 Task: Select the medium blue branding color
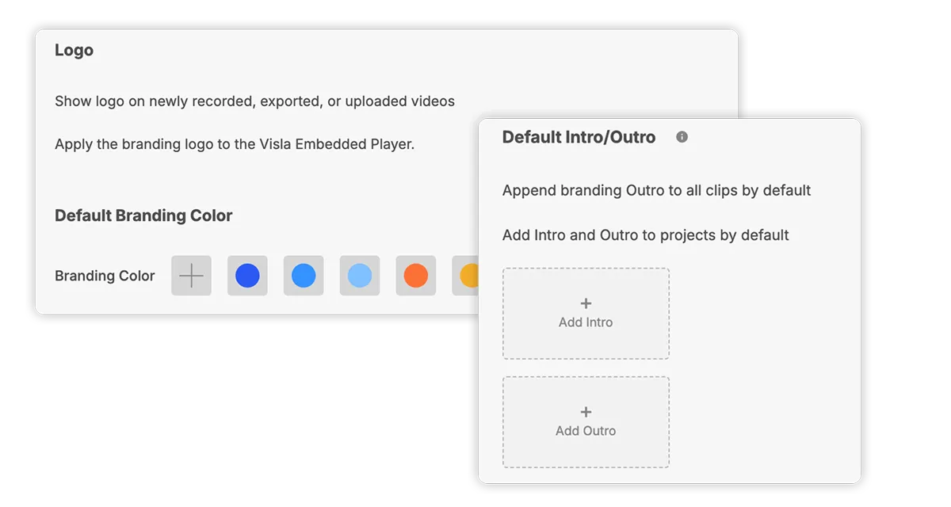click(x=304, y=276)
